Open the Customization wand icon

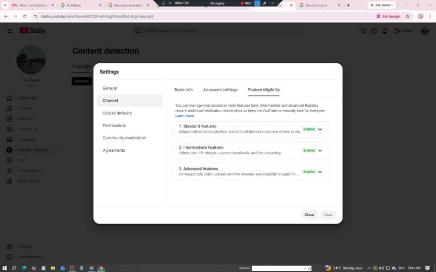(x=9, y=170)
